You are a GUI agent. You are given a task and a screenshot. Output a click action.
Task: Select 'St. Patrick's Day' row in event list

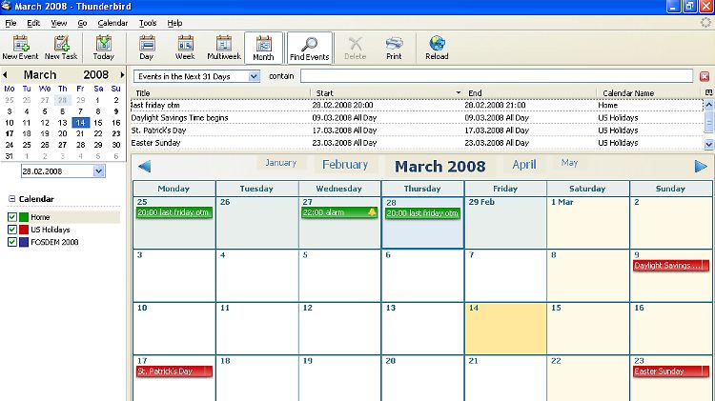pos(417,130)
